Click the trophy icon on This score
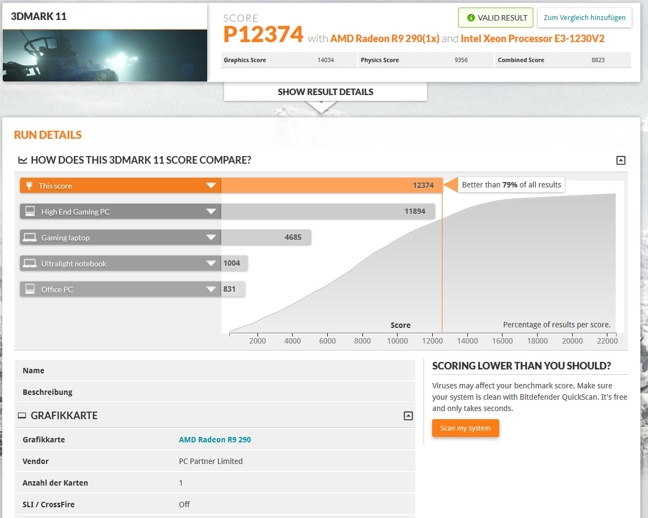This screenshot has height=518, width=648. tap(30, 186)
